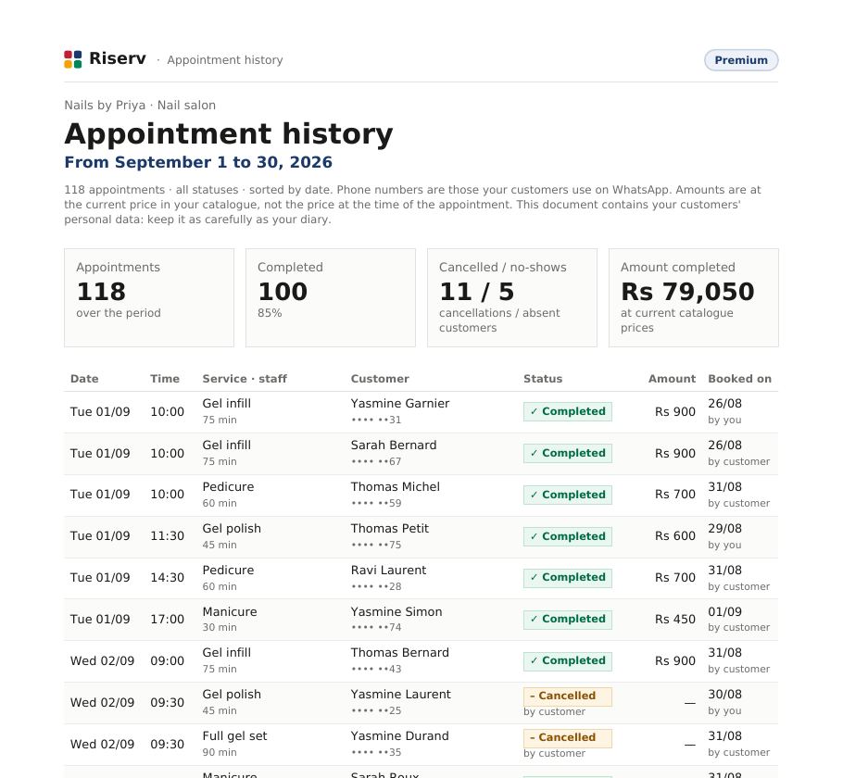Click the booked-on date 29/08
This screenshot has height=778, width=843.
(x=724, y=529)
